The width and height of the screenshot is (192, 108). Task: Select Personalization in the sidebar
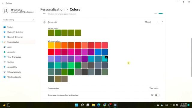tap(19, 42)
